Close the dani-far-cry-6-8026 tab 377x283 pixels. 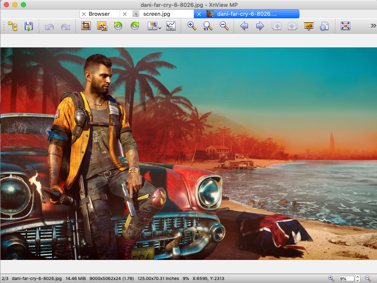pyautogui.click(x=199, y=14)
